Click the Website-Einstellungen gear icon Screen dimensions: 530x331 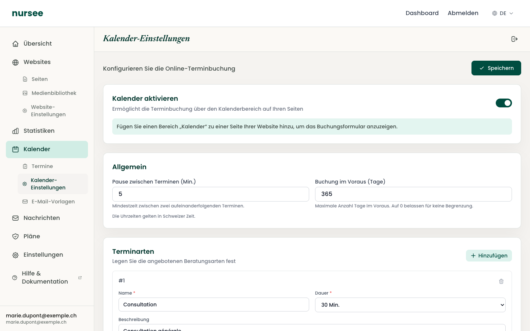point(25,111)
